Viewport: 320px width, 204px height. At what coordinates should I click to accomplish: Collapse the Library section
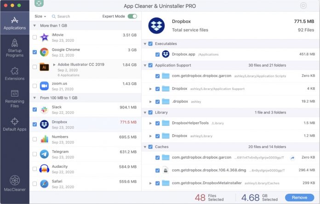click(x=145, y=113)
